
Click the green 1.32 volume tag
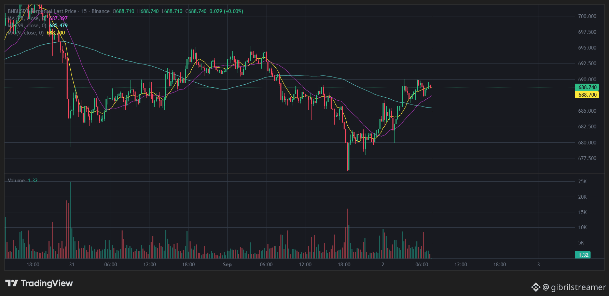tap(583, 255)
